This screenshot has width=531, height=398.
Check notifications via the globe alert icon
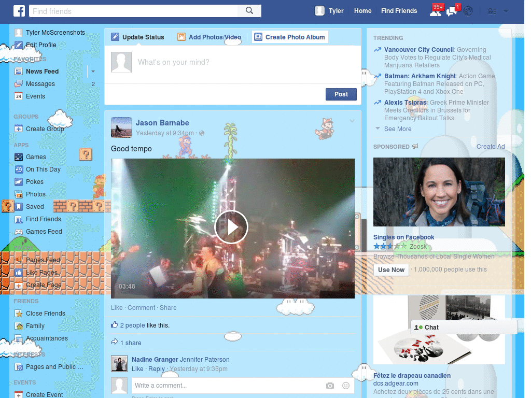[x=467, y=10]
